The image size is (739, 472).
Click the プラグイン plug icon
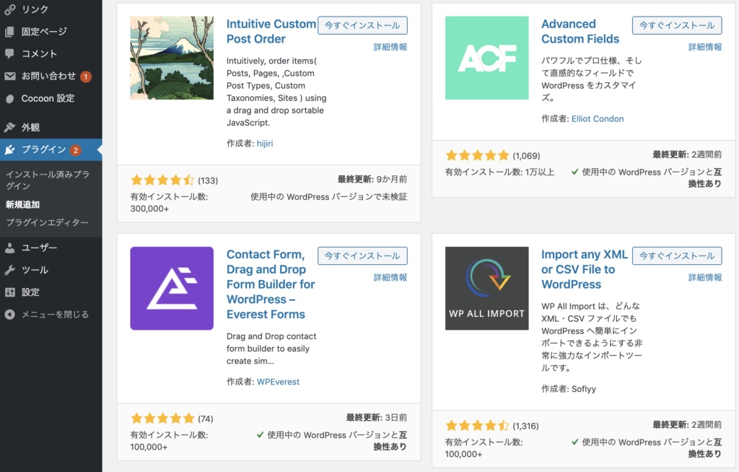pyautogui.click(x=10, y=149)
